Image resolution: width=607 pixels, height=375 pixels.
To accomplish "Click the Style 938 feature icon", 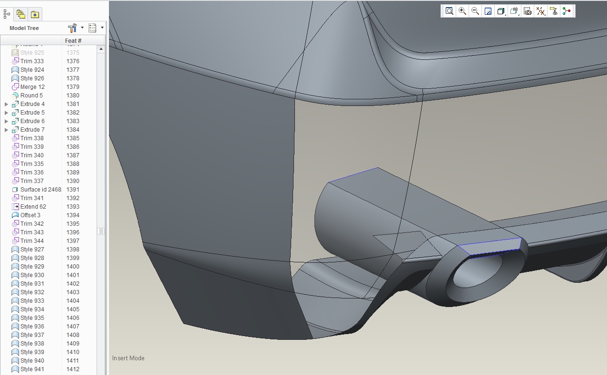I will (15, 344).
